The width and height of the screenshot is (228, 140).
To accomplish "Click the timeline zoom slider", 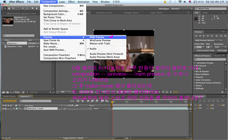I will point(120,138).
